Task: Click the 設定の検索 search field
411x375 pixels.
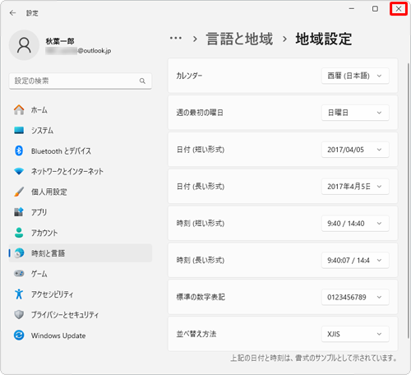Action: click(x=81, y=81)
